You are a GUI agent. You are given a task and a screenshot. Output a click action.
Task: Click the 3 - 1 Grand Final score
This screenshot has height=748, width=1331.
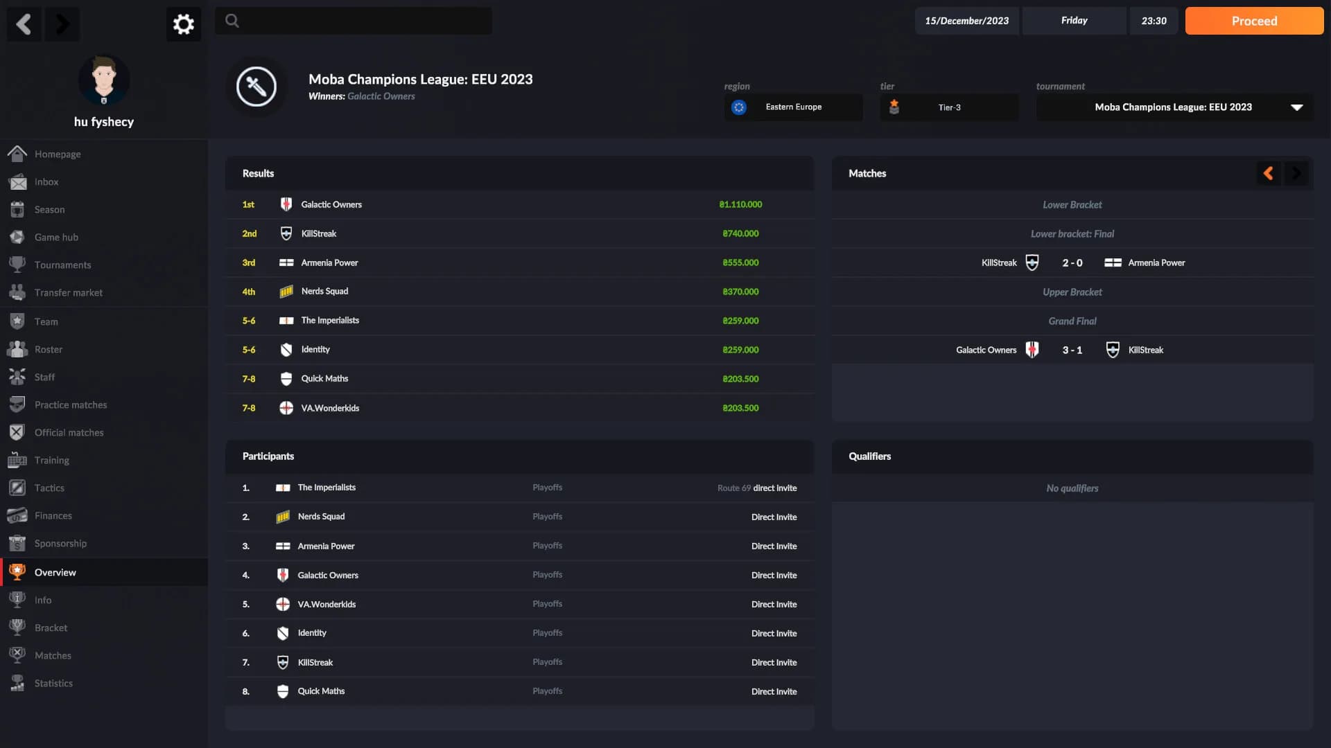1072,350
